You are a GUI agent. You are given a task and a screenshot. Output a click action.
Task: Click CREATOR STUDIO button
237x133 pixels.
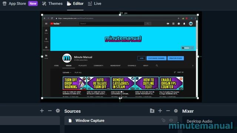coord(176,58)
